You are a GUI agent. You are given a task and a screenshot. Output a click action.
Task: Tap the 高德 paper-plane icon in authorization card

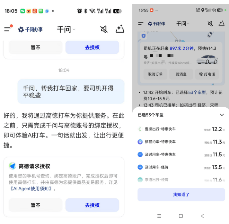coord(12,166)
